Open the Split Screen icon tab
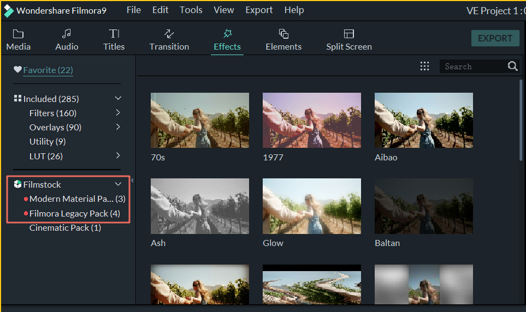526x312 pixels. [x=348, y=34]
